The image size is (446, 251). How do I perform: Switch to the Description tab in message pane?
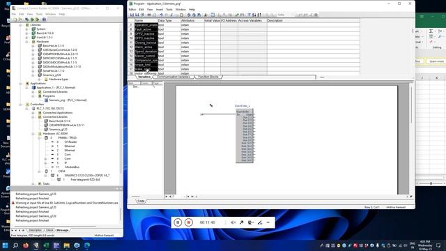pos(36,230)
